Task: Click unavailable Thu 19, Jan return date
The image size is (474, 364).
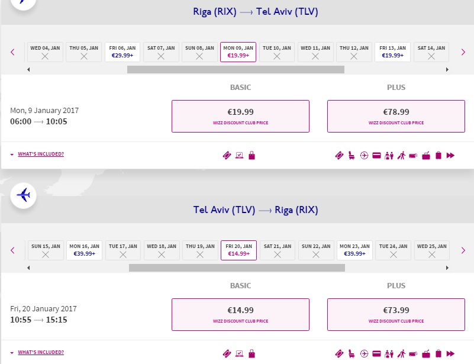Action: coord(200,250)
